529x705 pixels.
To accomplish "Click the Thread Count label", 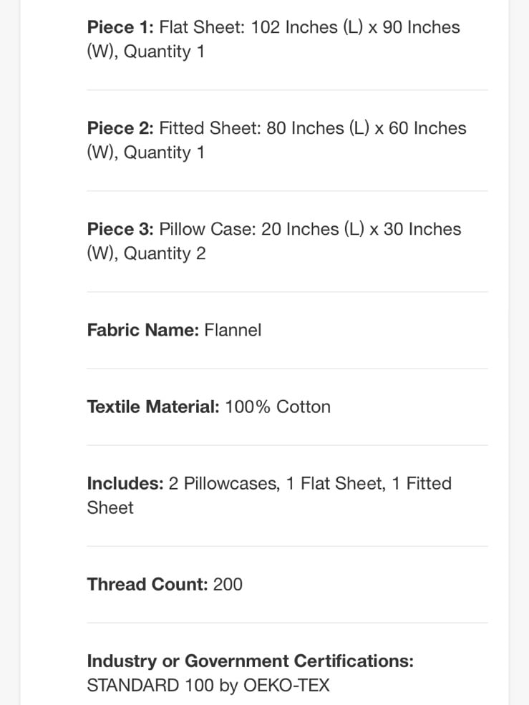I will click(x=147, y=585).
